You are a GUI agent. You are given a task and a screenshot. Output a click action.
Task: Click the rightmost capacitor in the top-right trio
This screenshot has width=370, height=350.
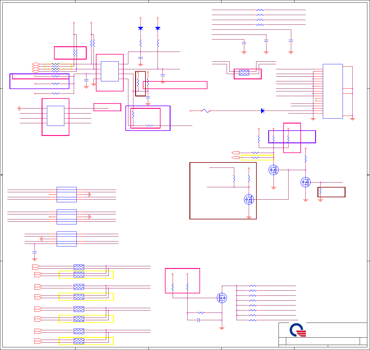pyautogui.click(x=291, y=41)
